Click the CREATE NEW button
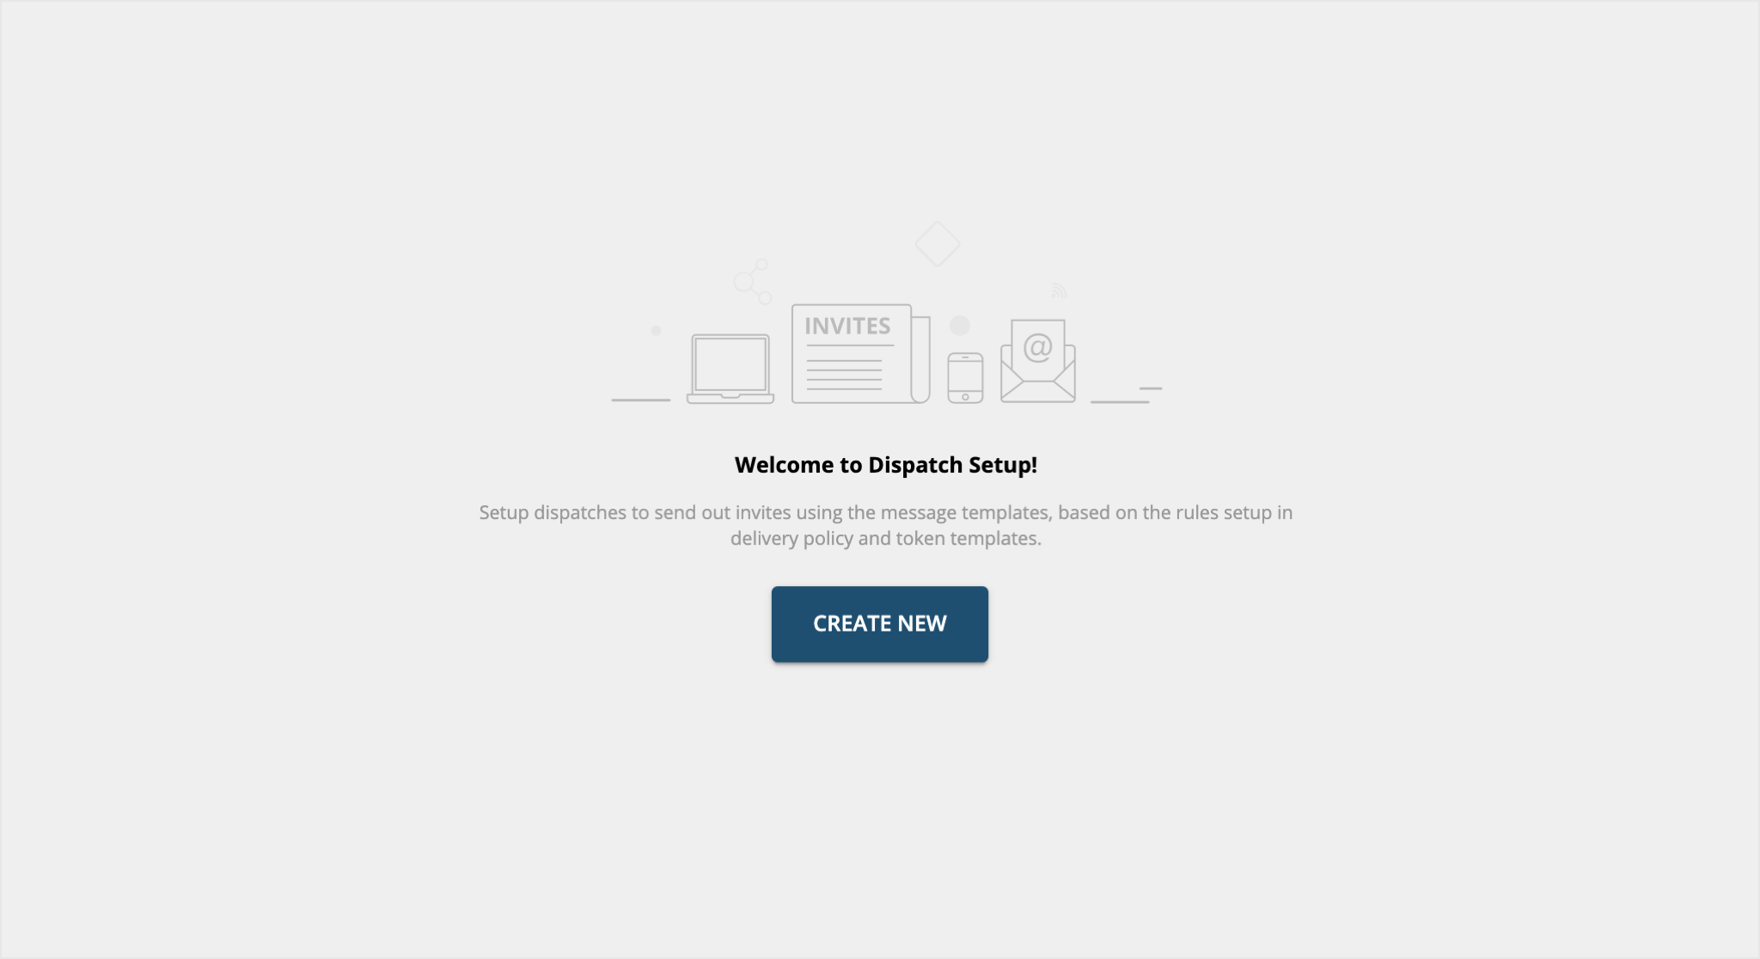The image size is (1760, 959). click(x=879, y=624)
